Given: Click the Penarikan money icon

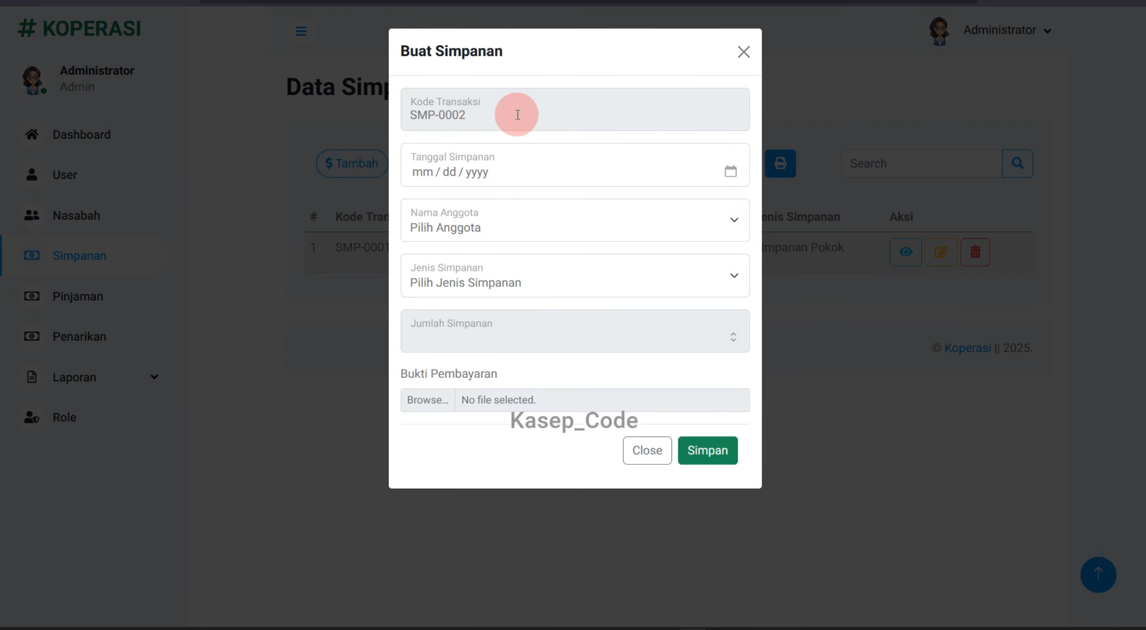Looking at the screenshot, I should 31,336.
